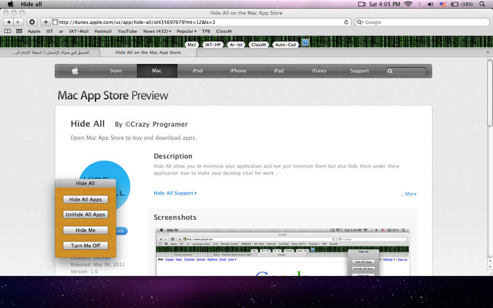Viewport: 493px width, 308px height.
Task: Reload the page with the refresh icon
Action: (x=346, y=22)
